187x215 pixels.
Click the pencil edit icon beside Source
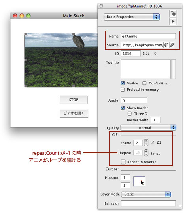(x=172, y=45)
